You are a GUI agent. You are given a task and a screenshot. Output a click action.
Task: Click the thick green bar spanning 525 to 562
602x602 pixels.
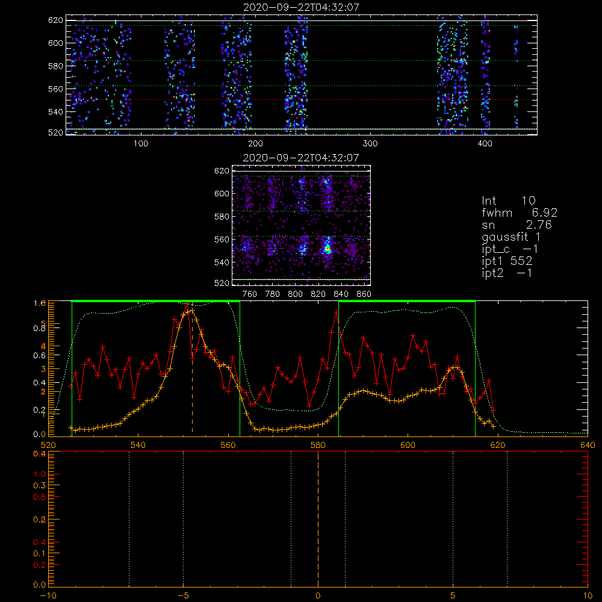pos(156,302)
